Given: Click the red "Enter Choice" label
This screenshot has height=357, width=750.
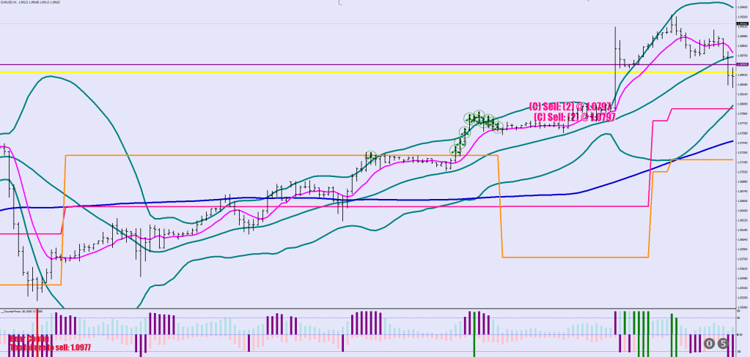Looking at the screenshot, I should 29,339.
